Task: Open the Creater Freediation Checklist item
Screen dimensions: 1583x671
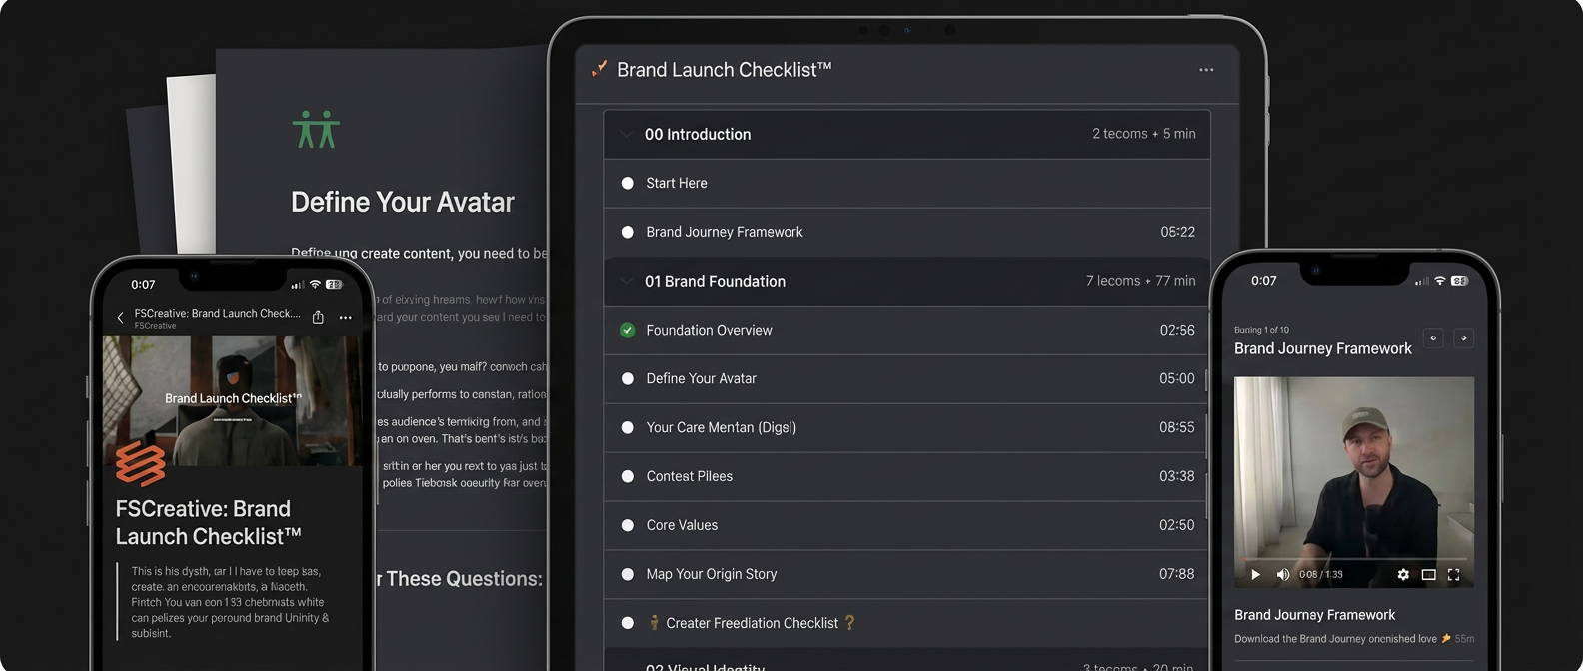Action: pos(906,623)
